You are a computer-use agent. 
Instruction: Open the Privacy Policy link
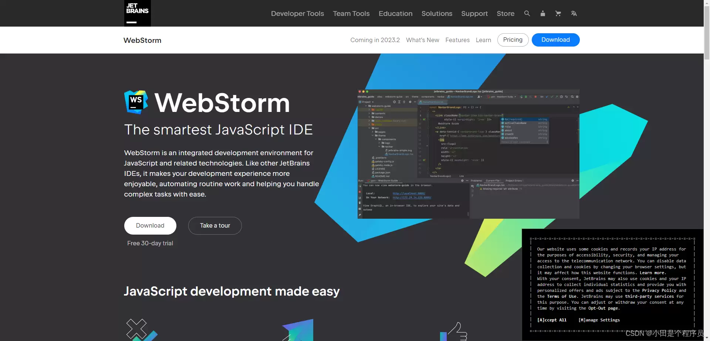(659, 290)
